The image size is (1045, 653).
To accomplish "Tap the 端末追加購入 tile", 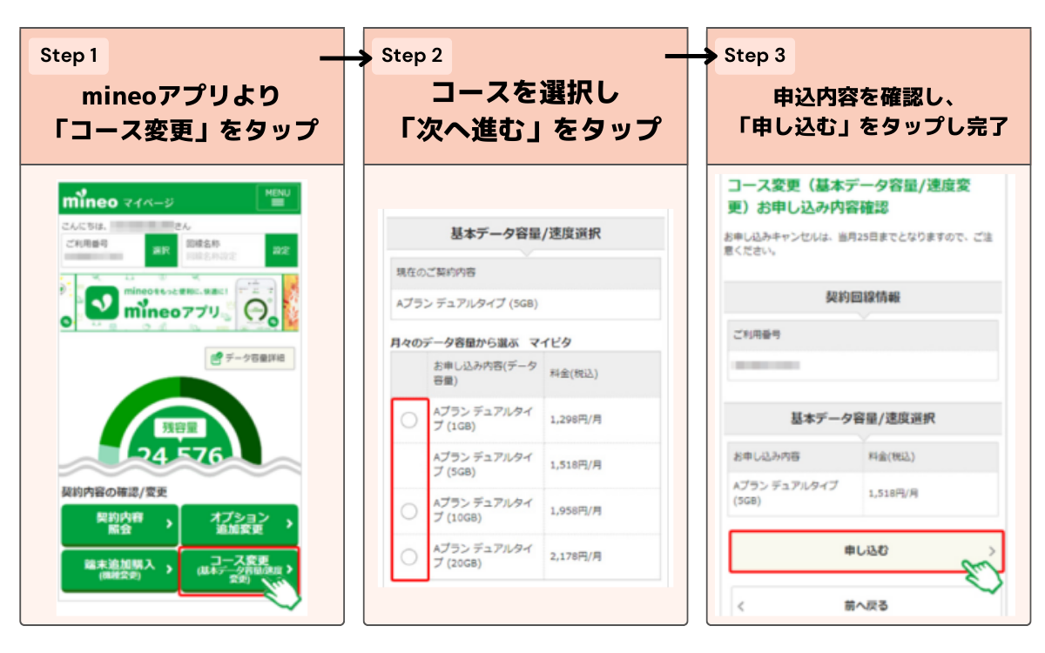I will tap(119, 570).
